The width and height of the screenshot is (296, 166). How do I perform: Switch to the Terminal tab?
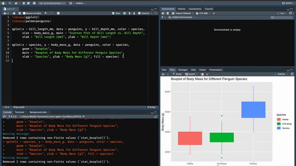[19, 112]
